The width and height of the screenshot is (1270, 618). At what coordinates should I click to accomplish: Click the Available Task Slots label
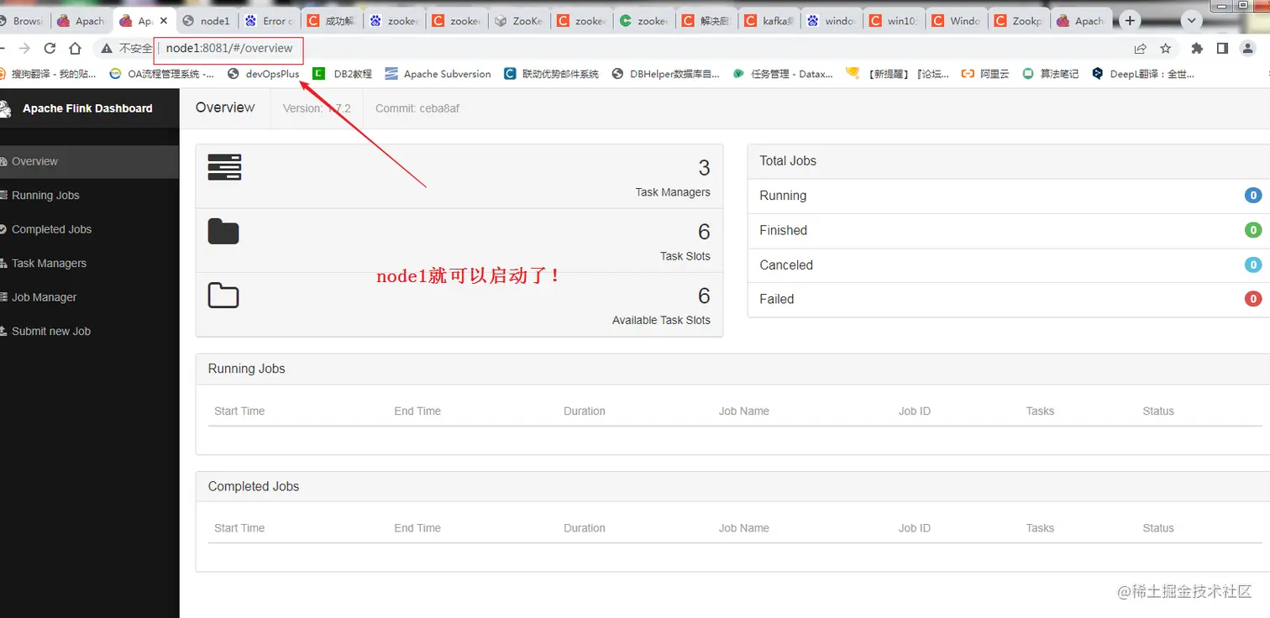661,320
